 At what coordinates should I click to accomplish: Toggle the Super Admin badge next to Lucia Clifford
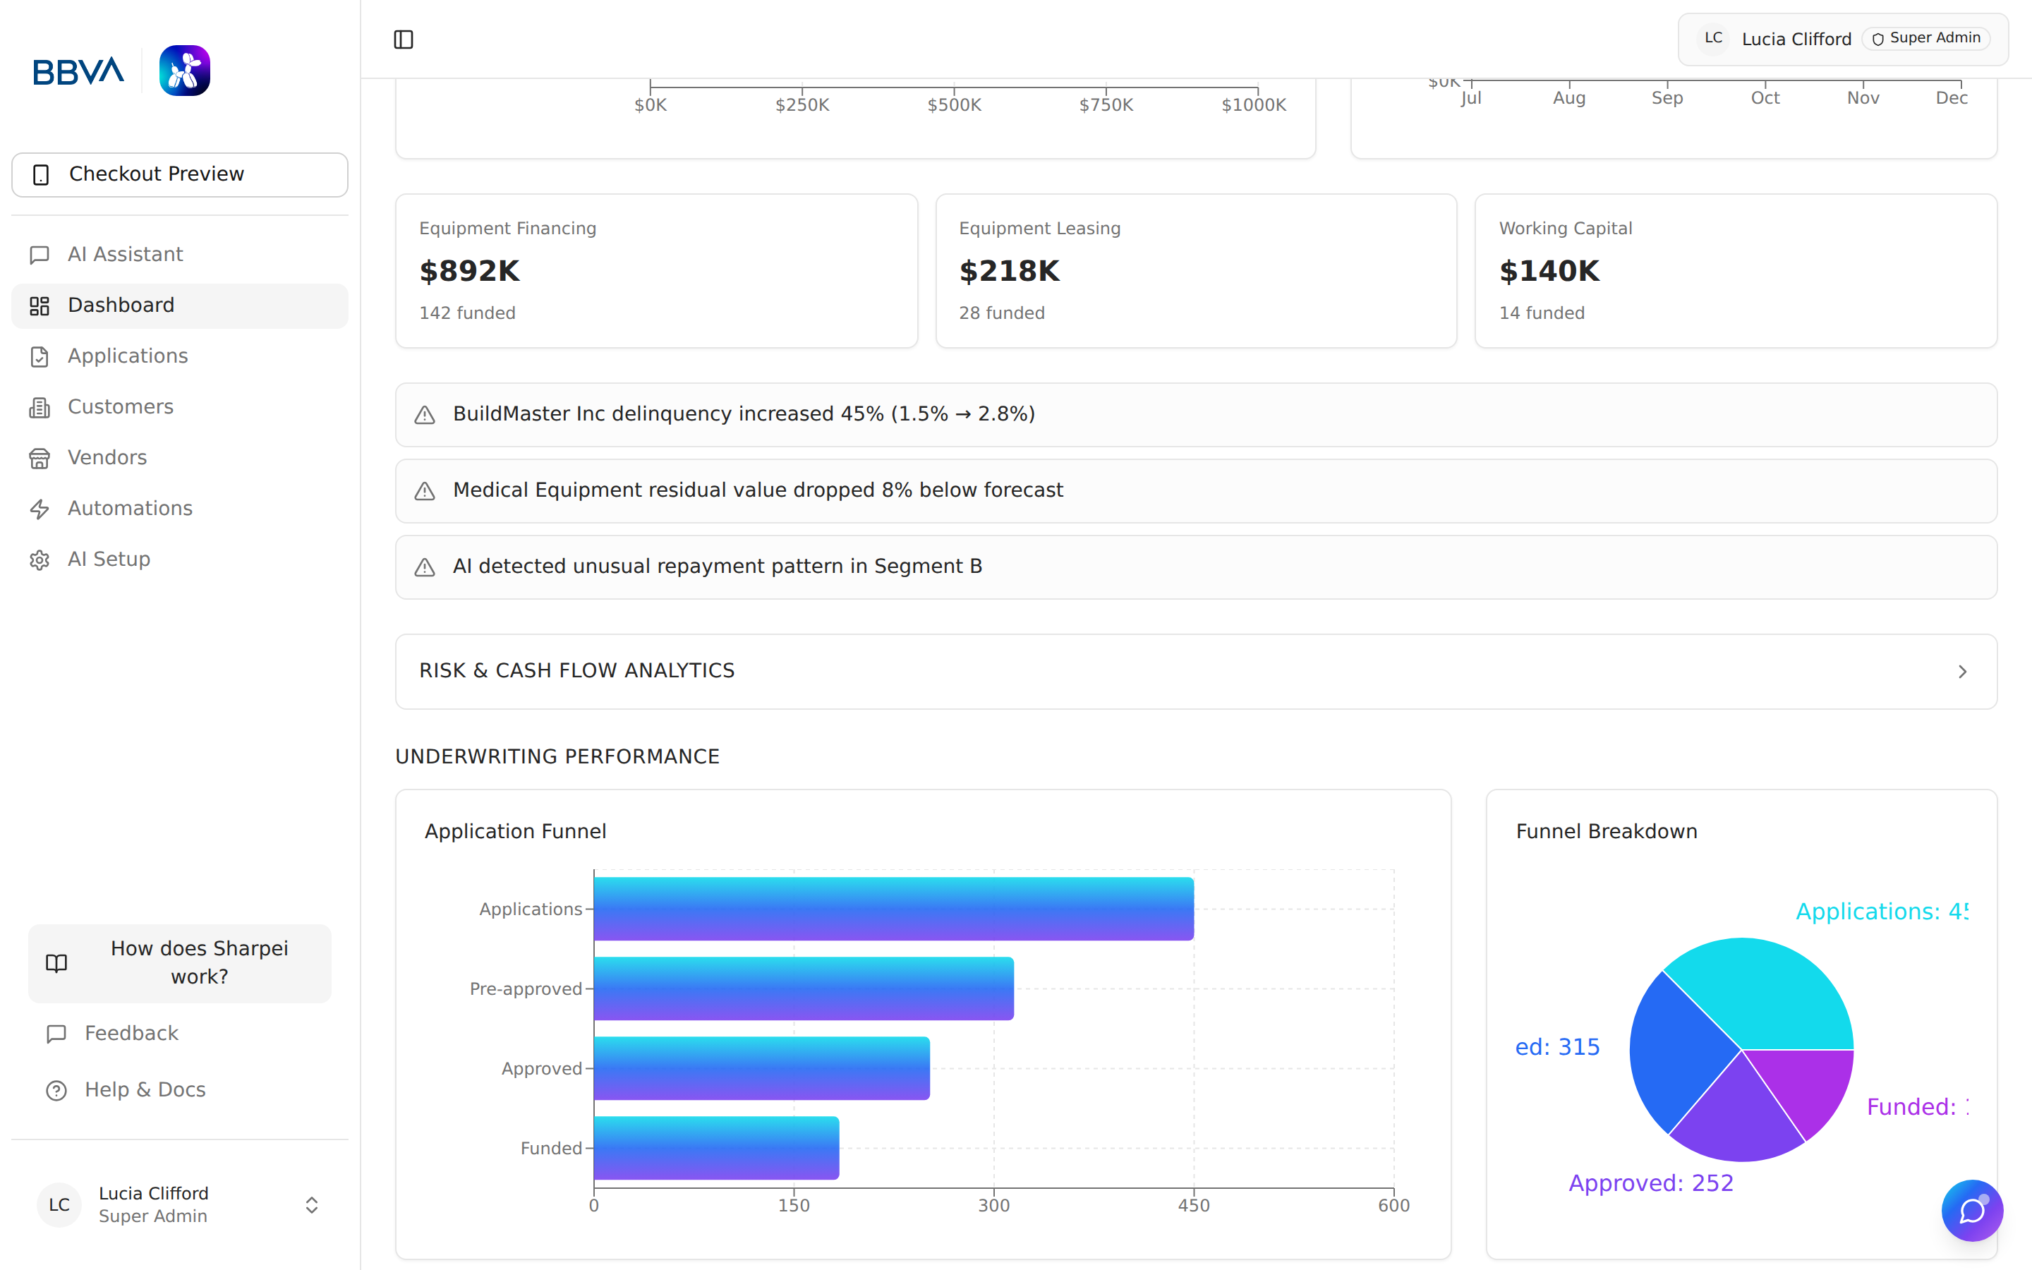pos(1925,38)
